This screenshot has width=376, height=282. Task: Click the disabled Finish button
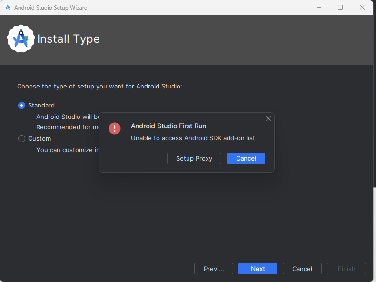346,269
